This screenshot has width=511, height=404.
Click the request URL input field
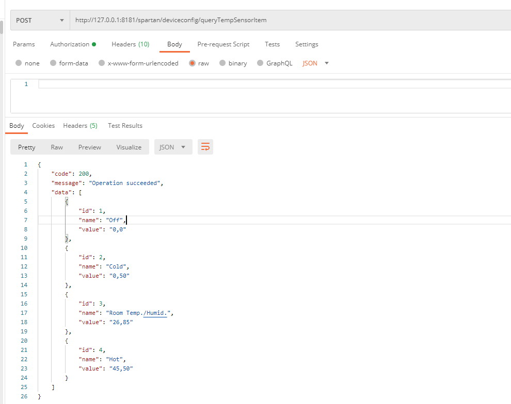point(289,21)
